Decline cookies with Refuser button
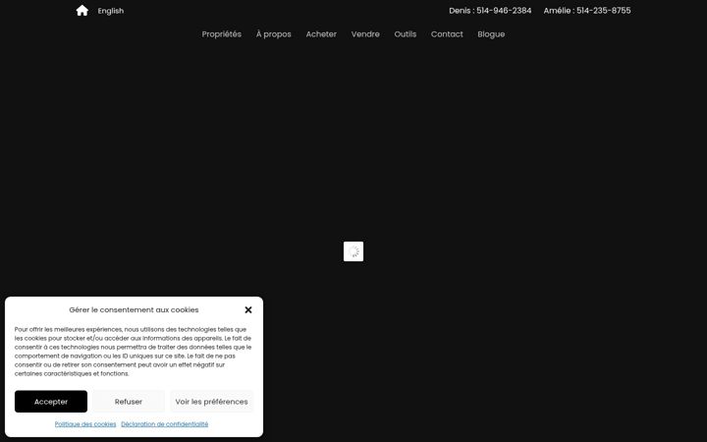 (x=129, y=402)
